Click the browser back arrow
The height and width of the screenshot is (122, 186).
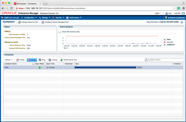click(x=3, y=8)
